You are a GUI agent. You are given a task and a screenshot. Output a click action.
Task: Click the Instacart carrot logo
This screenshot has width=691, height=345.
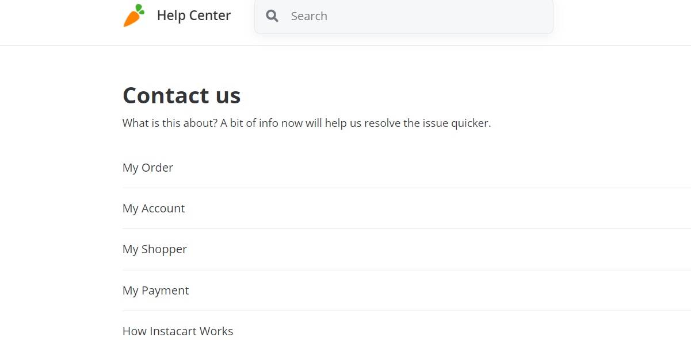tap(133, 15)
